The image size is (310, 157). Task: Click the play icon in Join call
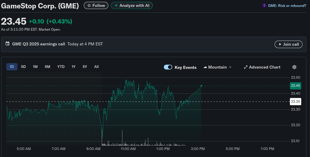[280, 44]
